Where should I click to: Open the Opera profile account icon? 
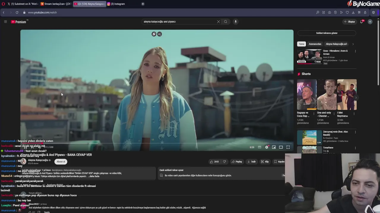click(x=365, y=12)
